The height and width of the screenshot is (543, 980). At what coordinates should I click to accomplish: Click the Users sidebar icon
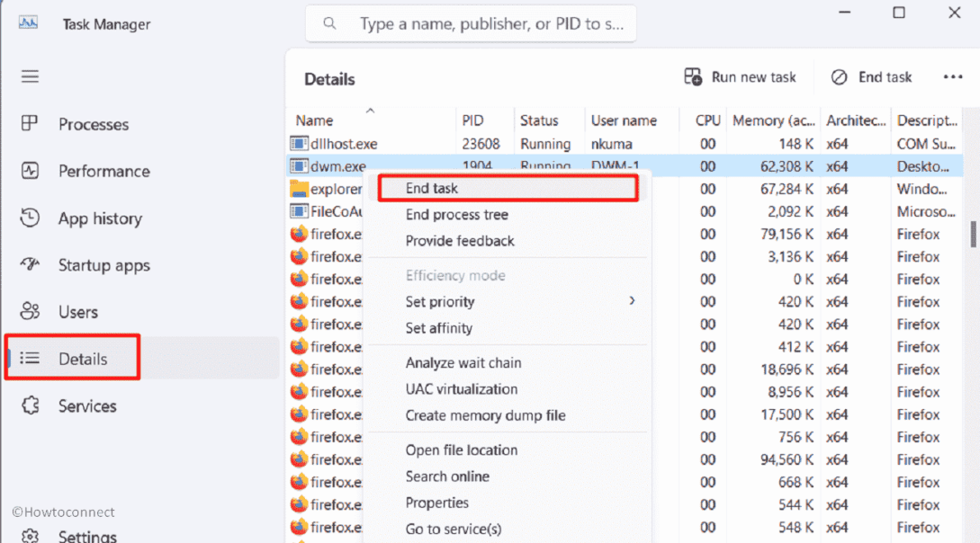30,311
